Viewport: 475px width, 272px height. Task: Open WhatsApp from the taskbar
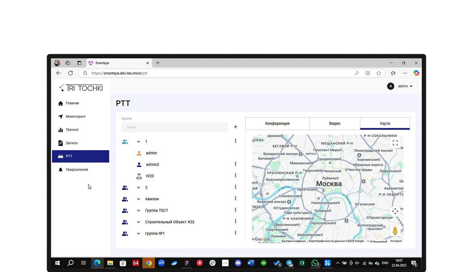[x=315, y=263]
